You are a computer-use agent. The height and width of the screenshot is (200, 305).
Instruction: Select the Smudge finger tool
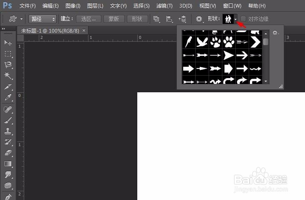click(x=8, y=175)
